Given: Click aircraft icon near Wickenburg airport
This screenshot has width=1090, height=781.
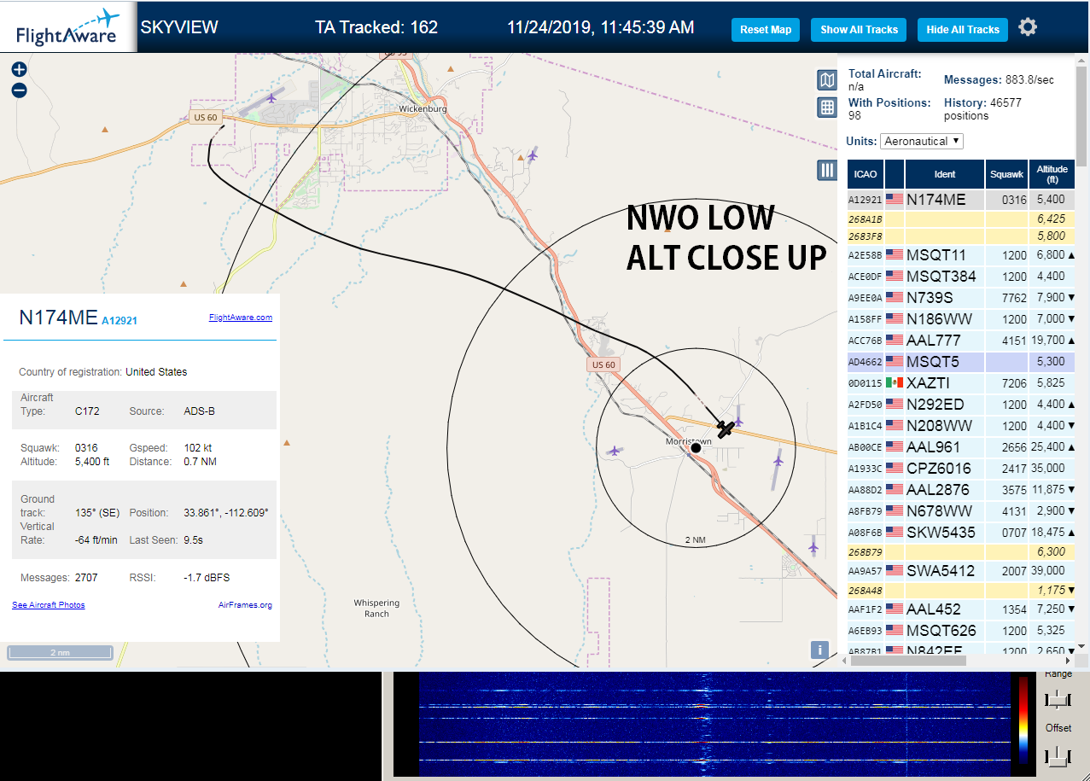Looking at the screenshot, I should [x=272, y=97].
